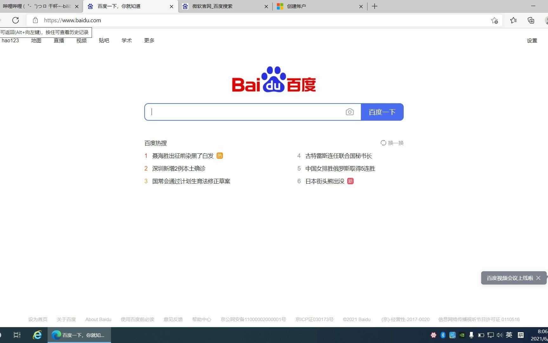Open the favorites list icon
548x343 pixels.
click(513, 20)
